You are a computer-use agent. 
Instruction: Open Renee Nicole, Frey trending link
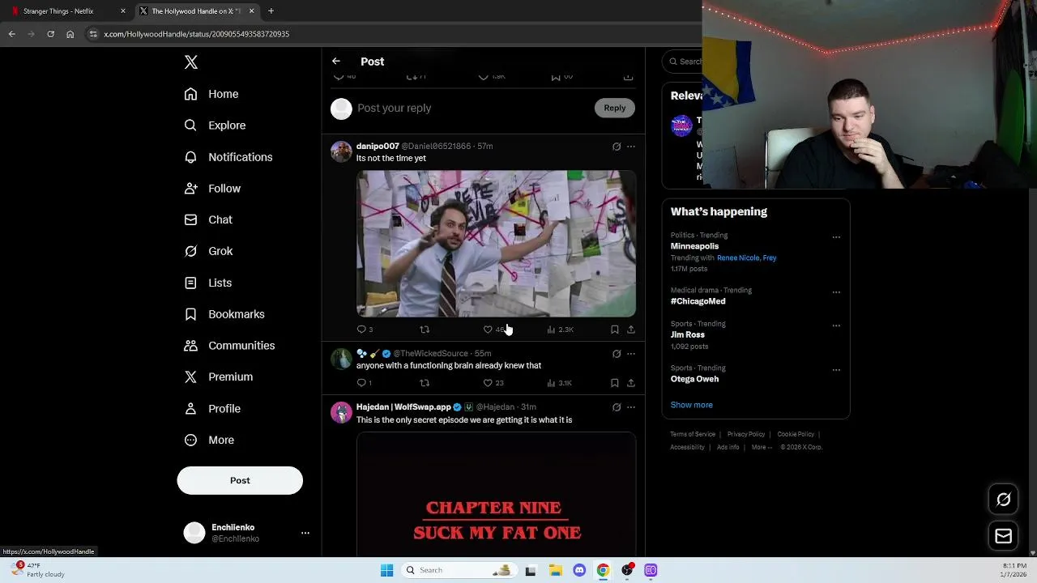[x=746, y=257]
